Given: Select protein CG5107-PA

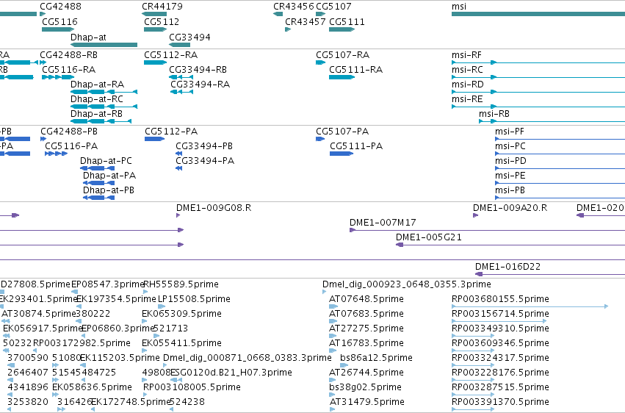Looking at the screenshot, I should click(x=320, y=139).
